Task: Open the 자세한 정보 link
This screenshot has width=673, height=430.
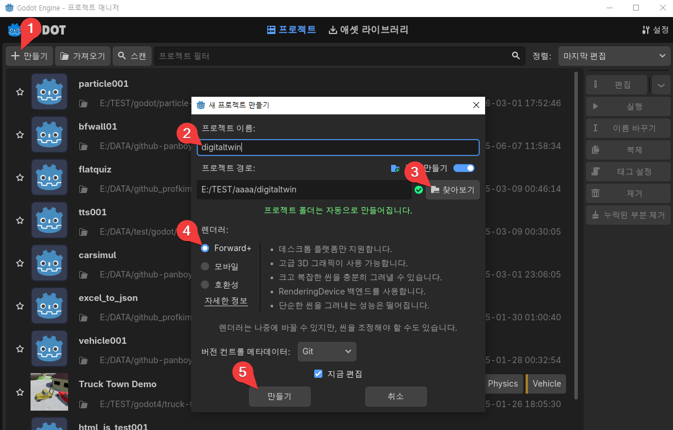Action: 226,301
